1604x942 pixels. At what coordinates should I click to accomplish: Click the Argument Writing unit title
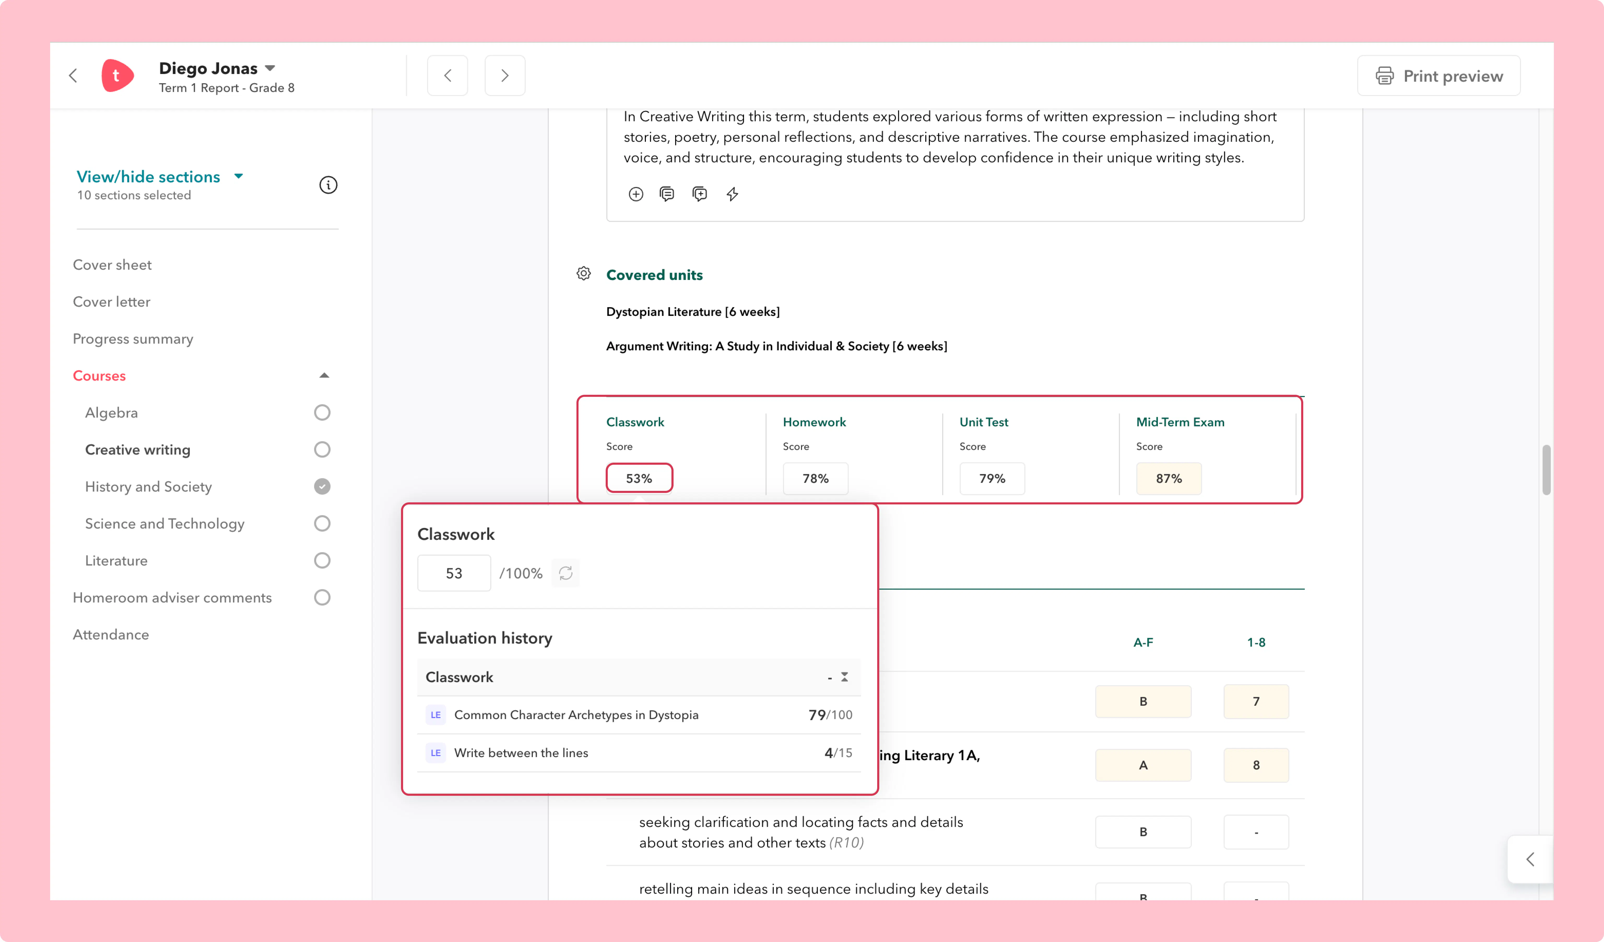[776, 346]
